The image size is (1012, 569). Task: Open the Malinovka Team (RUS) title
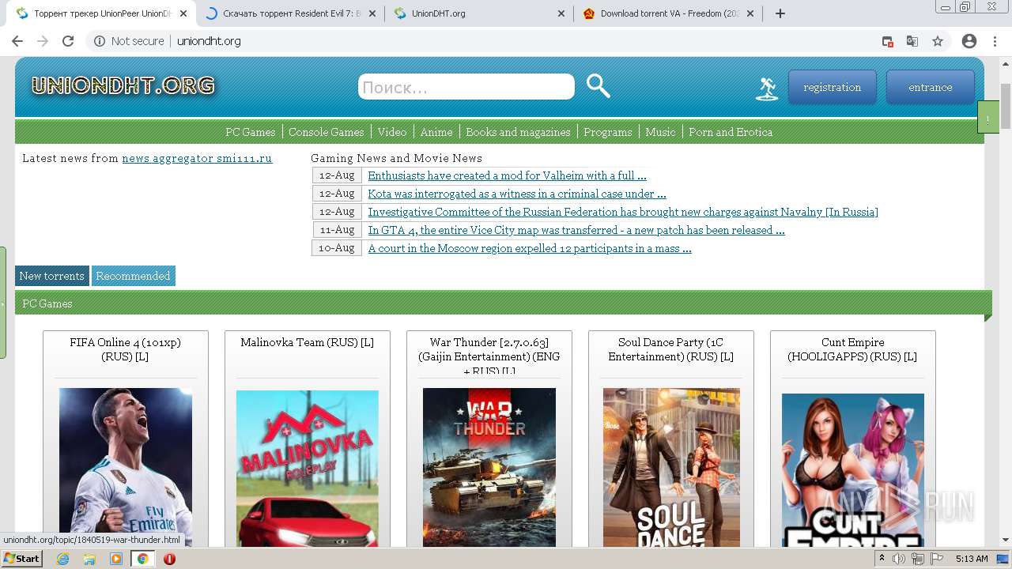(x=307, y=342)
